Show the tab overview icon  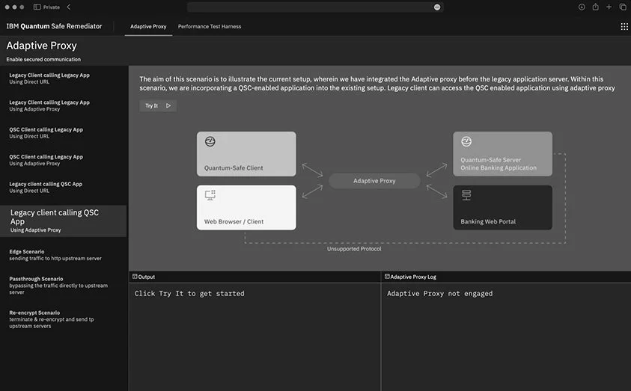(x=623, y=7)
